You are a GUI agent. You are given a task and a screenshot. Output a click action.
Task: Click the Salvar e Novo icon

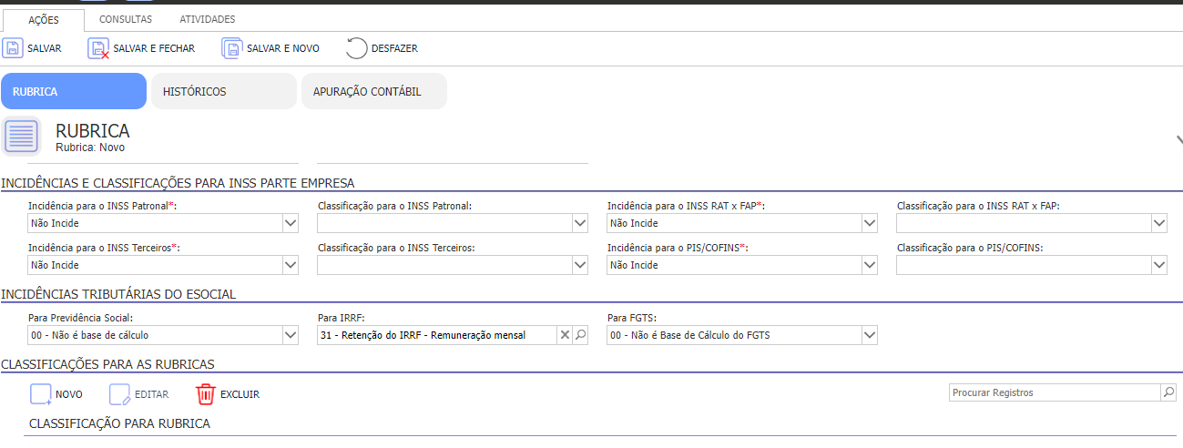point(232,48)
